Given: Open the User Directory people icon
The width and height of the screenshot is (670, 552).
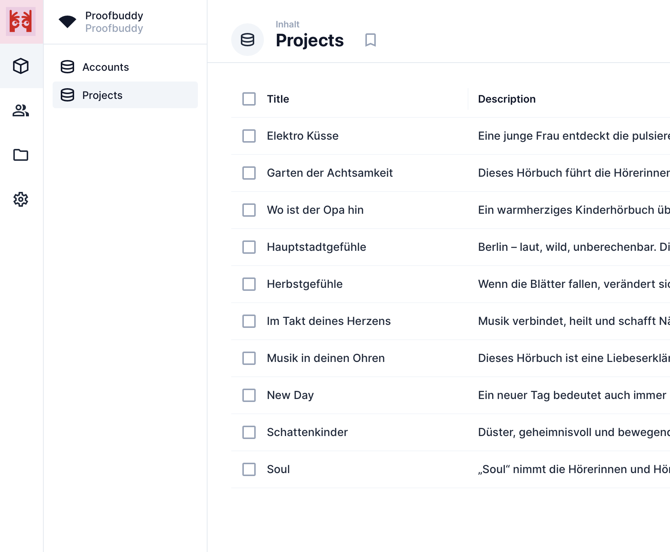Looking at the screenshot, I should click(21, 110).
